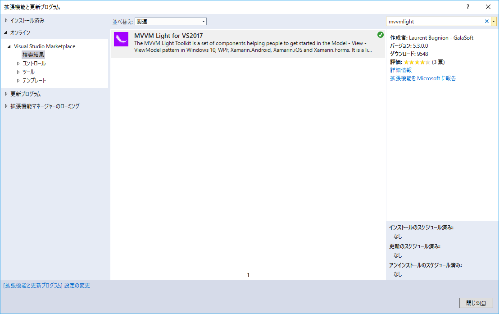This screenshot has height=314, width=499.
Task: Select the コントロール category
Action: point(34,64)
